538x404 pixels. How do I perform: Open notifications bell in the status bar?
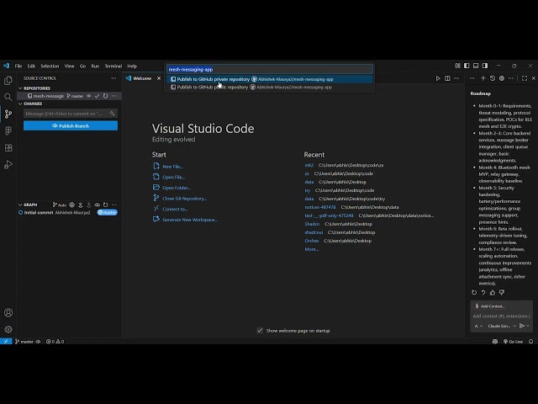coord(530,342)
